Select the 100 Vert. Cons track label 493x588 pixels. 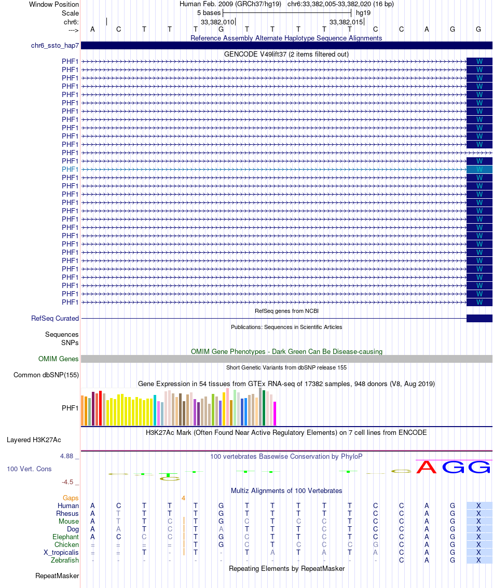(x=29, y=469)
